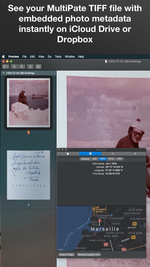Click the Marseille label on the map
Screen dimensions: 150x267
(x=105, y=229)
